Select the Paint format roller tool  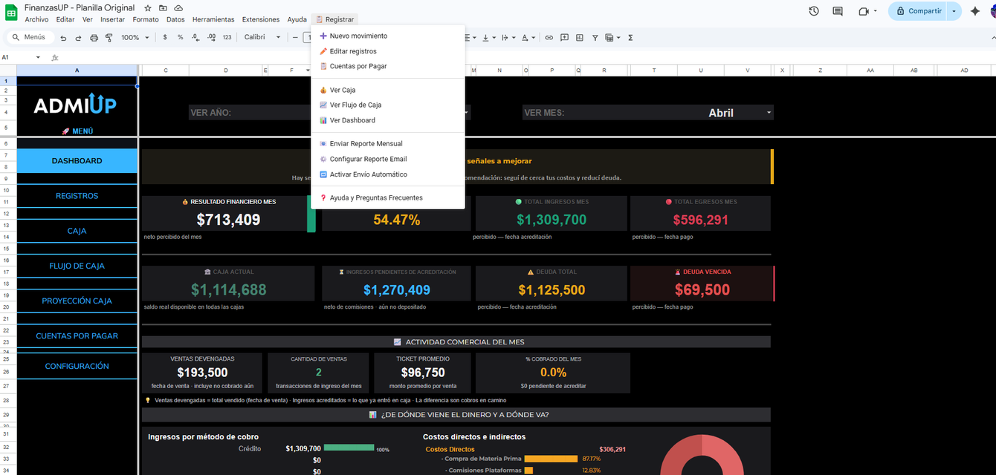click(109, 38)
